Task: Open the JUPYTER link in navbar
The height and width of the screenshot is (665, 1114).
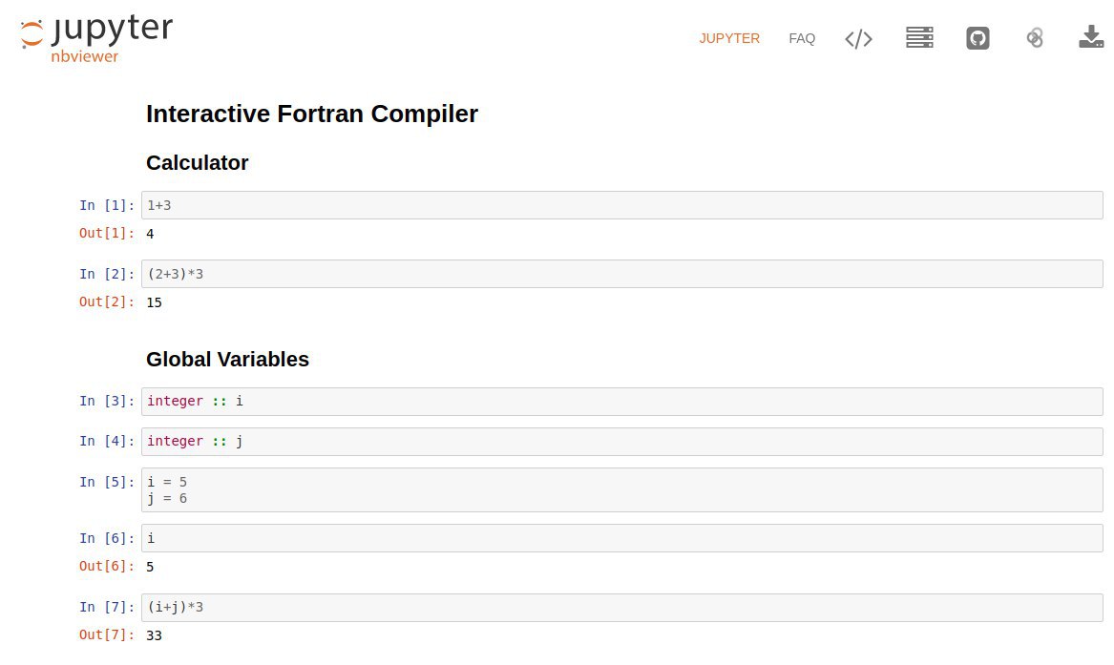Action: [x=729, y=38]
